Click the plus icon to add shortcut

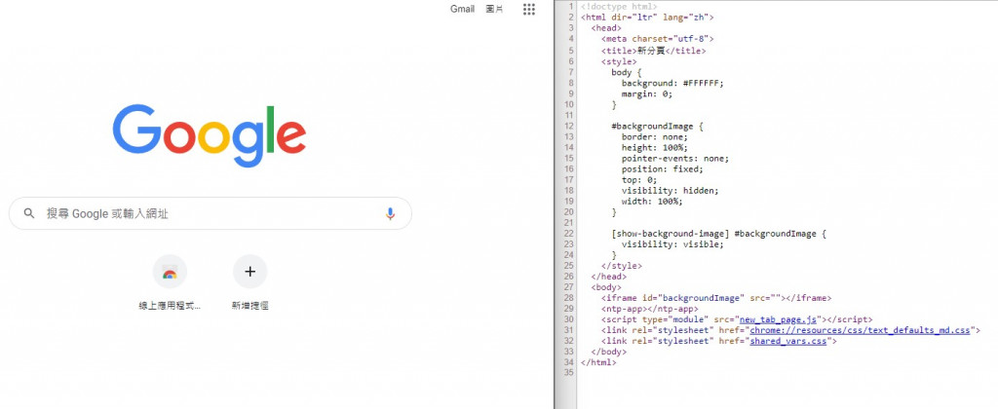click(x=250, y=272)
